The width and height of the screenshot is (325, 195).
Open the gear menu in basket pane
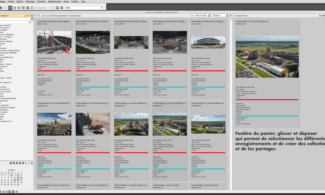[x=320, y=16]
